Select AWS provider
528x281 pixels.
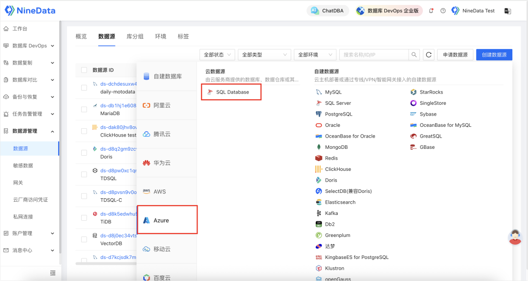click(x=167, y=191)
